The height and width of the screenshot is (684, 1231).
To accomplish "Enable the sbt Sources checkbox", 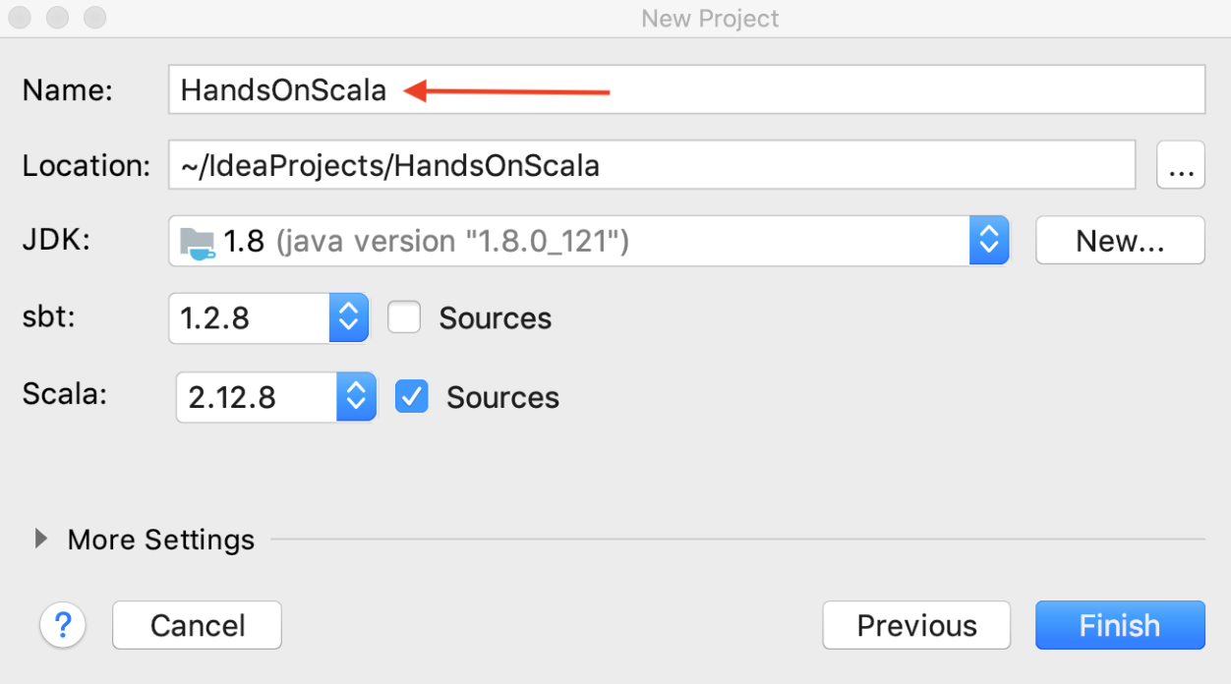I will [x=404, y=317].
